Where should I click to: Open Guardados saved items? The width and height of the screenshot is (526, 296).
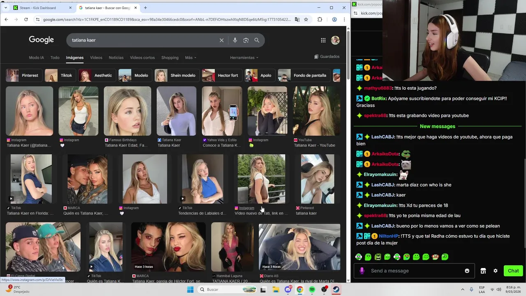click(x=327, y=57)
